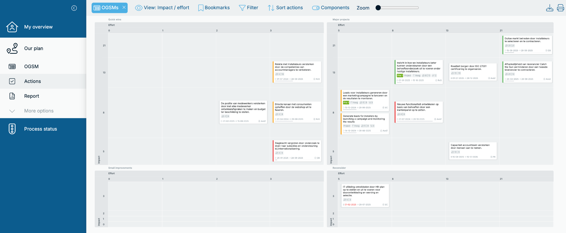This screenshot has width=566, height=233.
Task: Click Prio 1 tag on Inzicht card
Action: pos(400,75)
